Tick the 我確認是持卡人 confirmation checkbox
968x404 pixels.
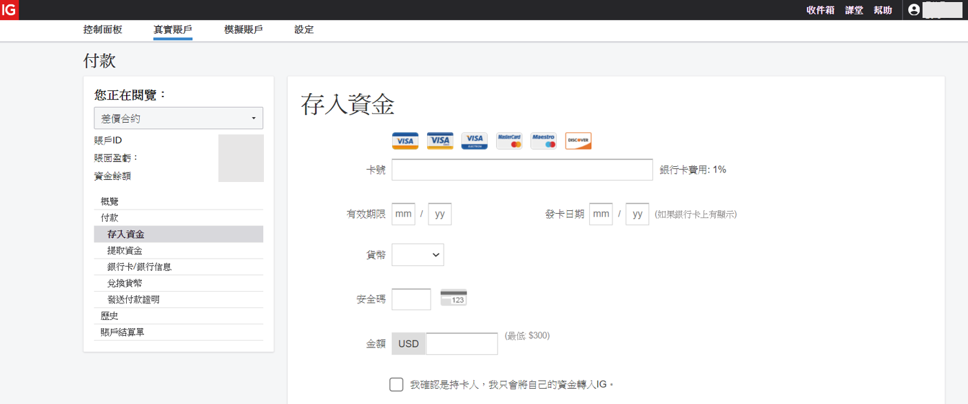(396, 384)
